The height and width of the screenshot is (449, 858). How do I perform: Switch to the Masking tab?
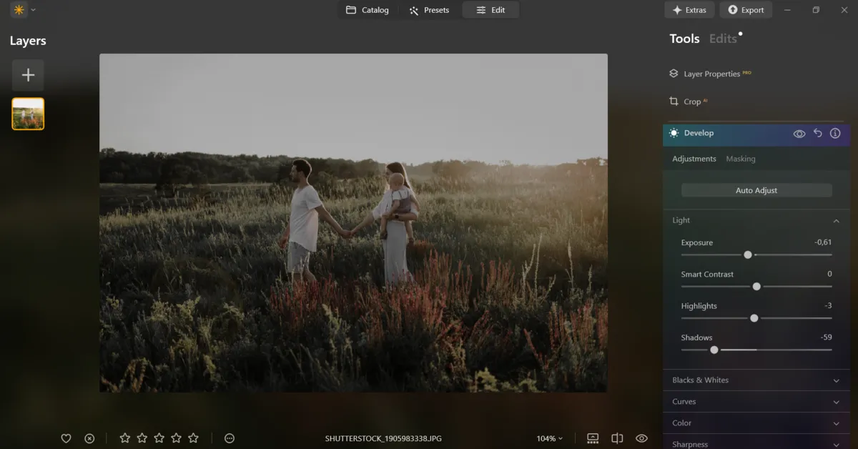[x=740, y=159]
